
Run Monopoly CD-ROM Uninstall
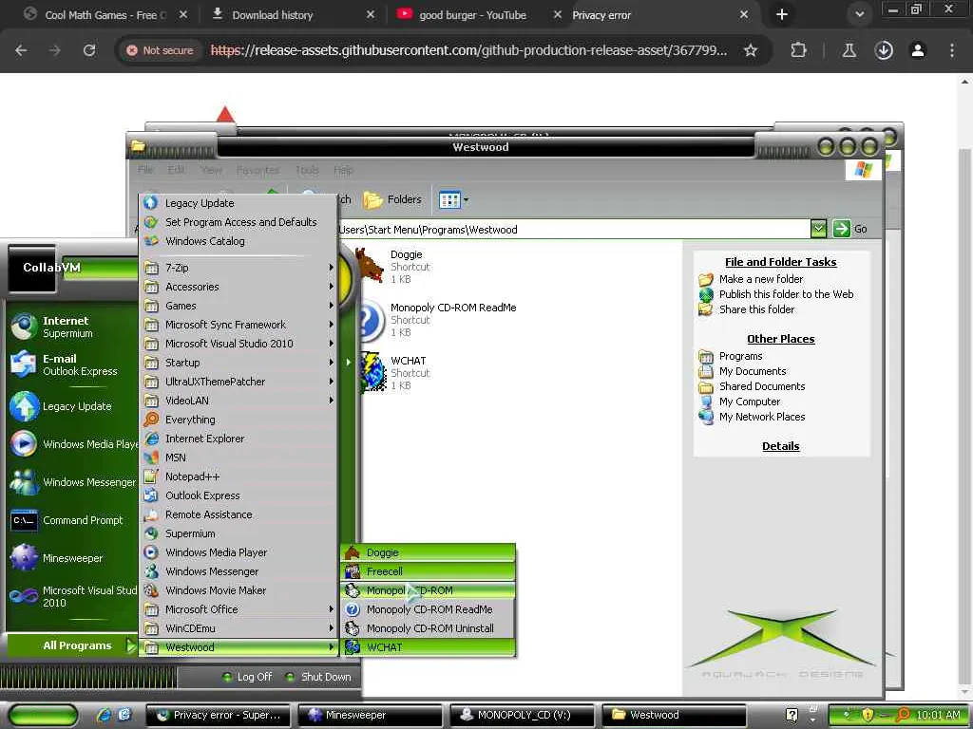429,628
